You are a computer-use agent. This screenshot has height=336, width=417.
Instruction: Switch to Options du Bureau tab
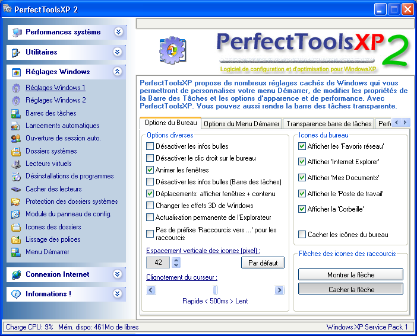pyautogui.click(x=170, y=123)
